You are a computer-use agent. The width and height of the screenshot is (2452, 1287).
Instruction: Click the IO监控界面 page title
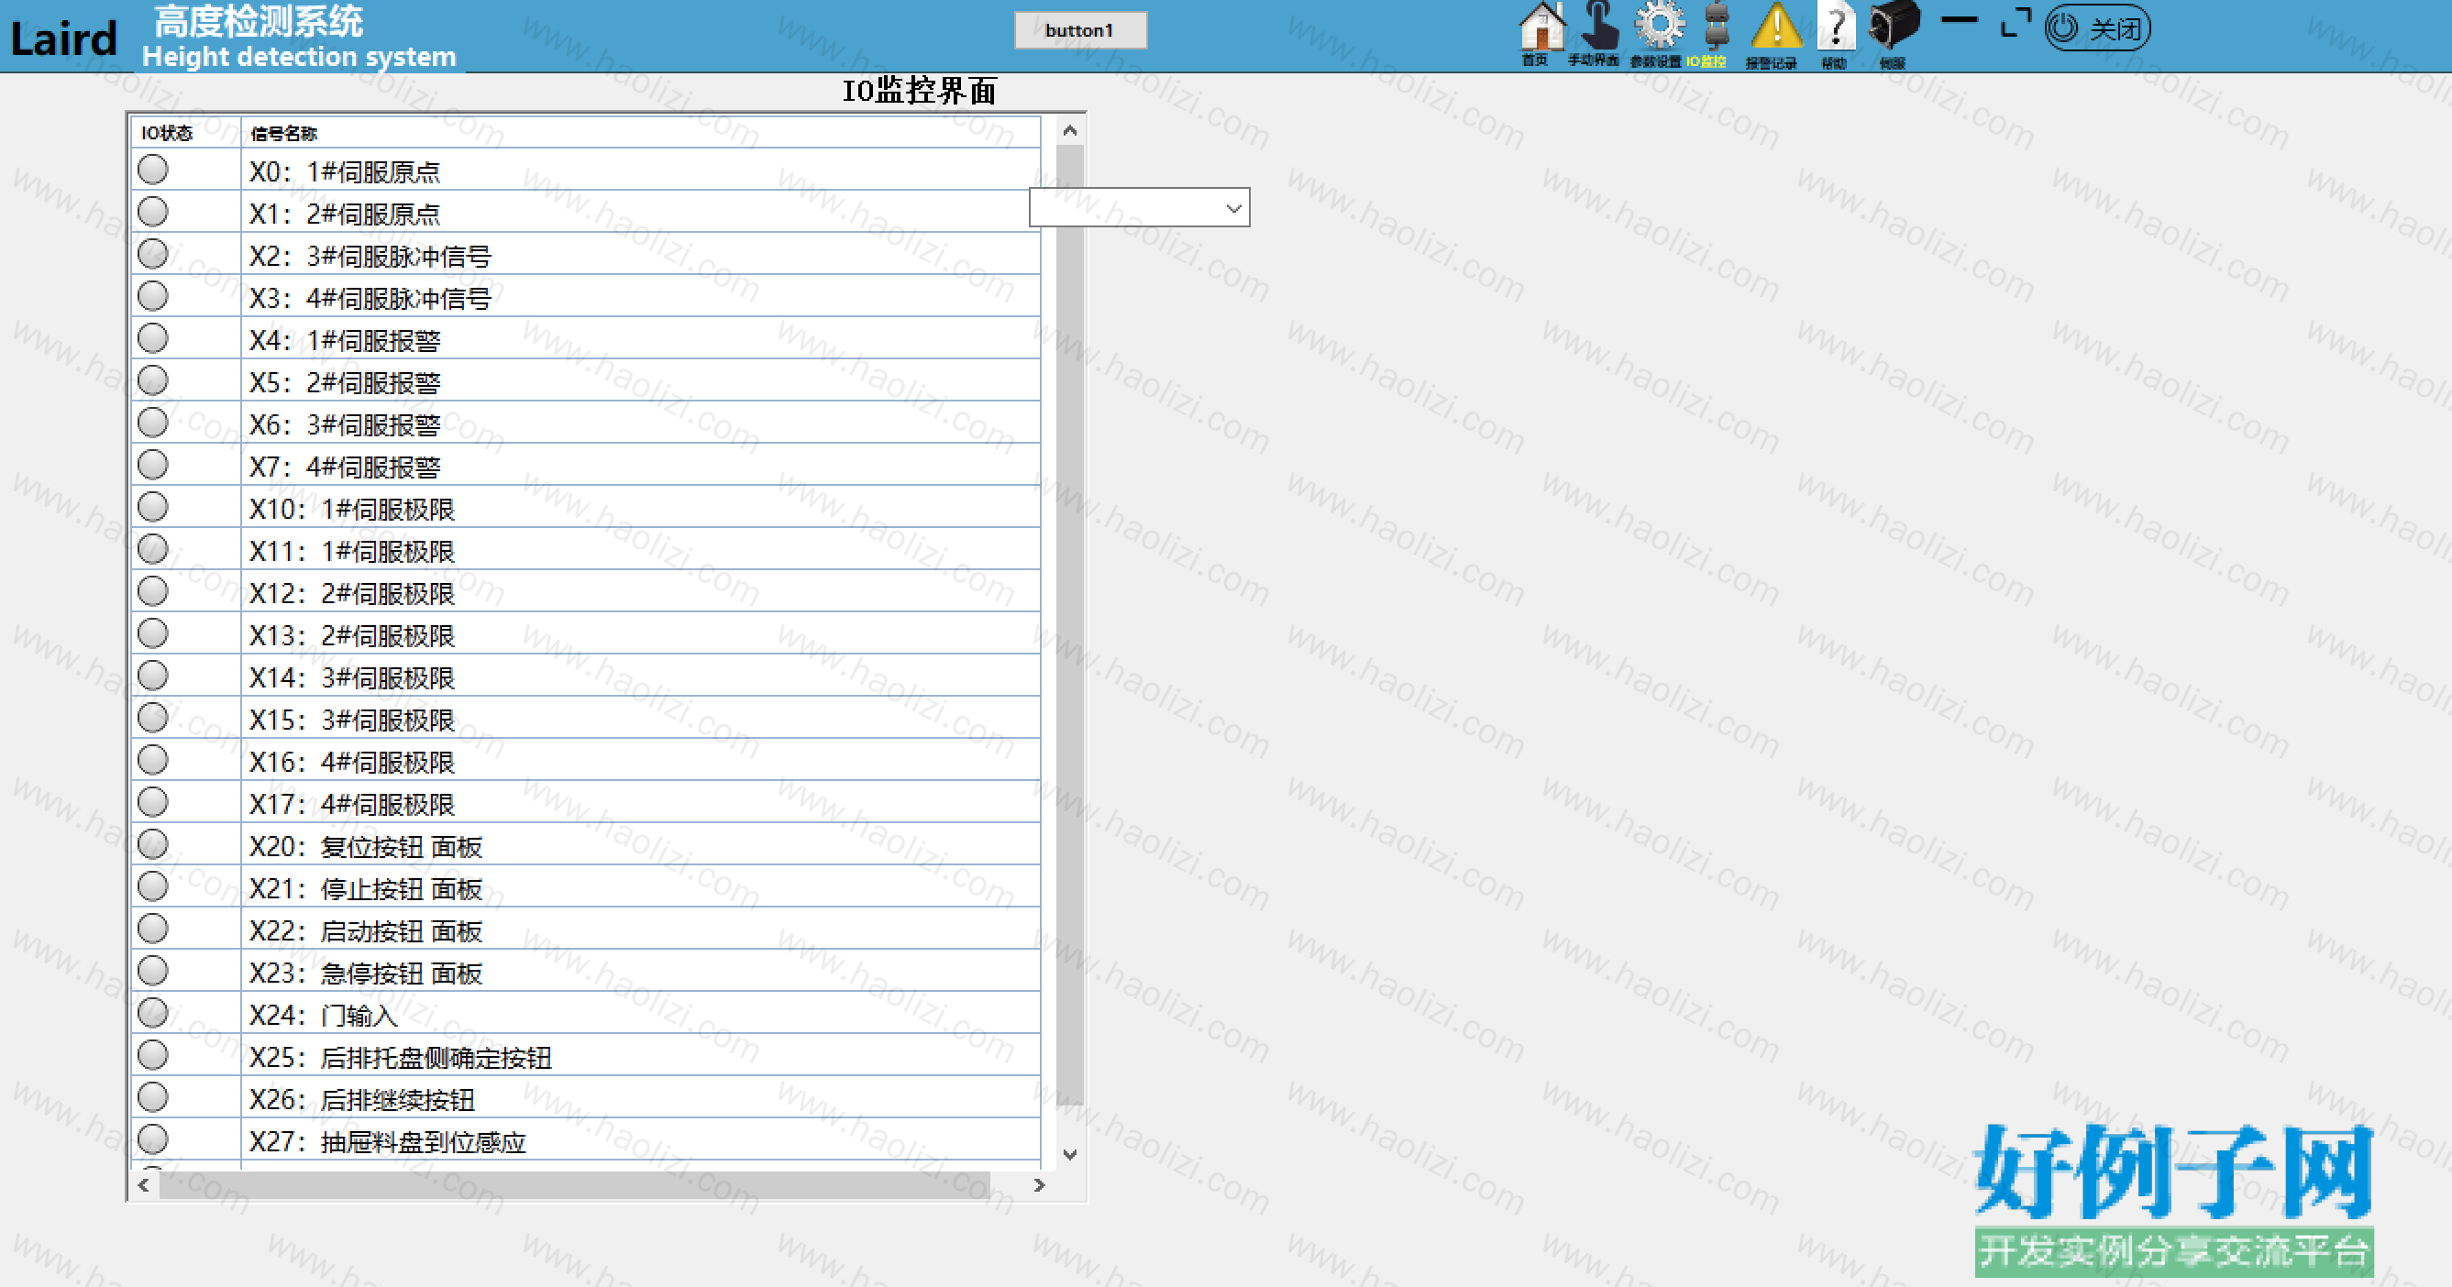click(x=920, y=91)
